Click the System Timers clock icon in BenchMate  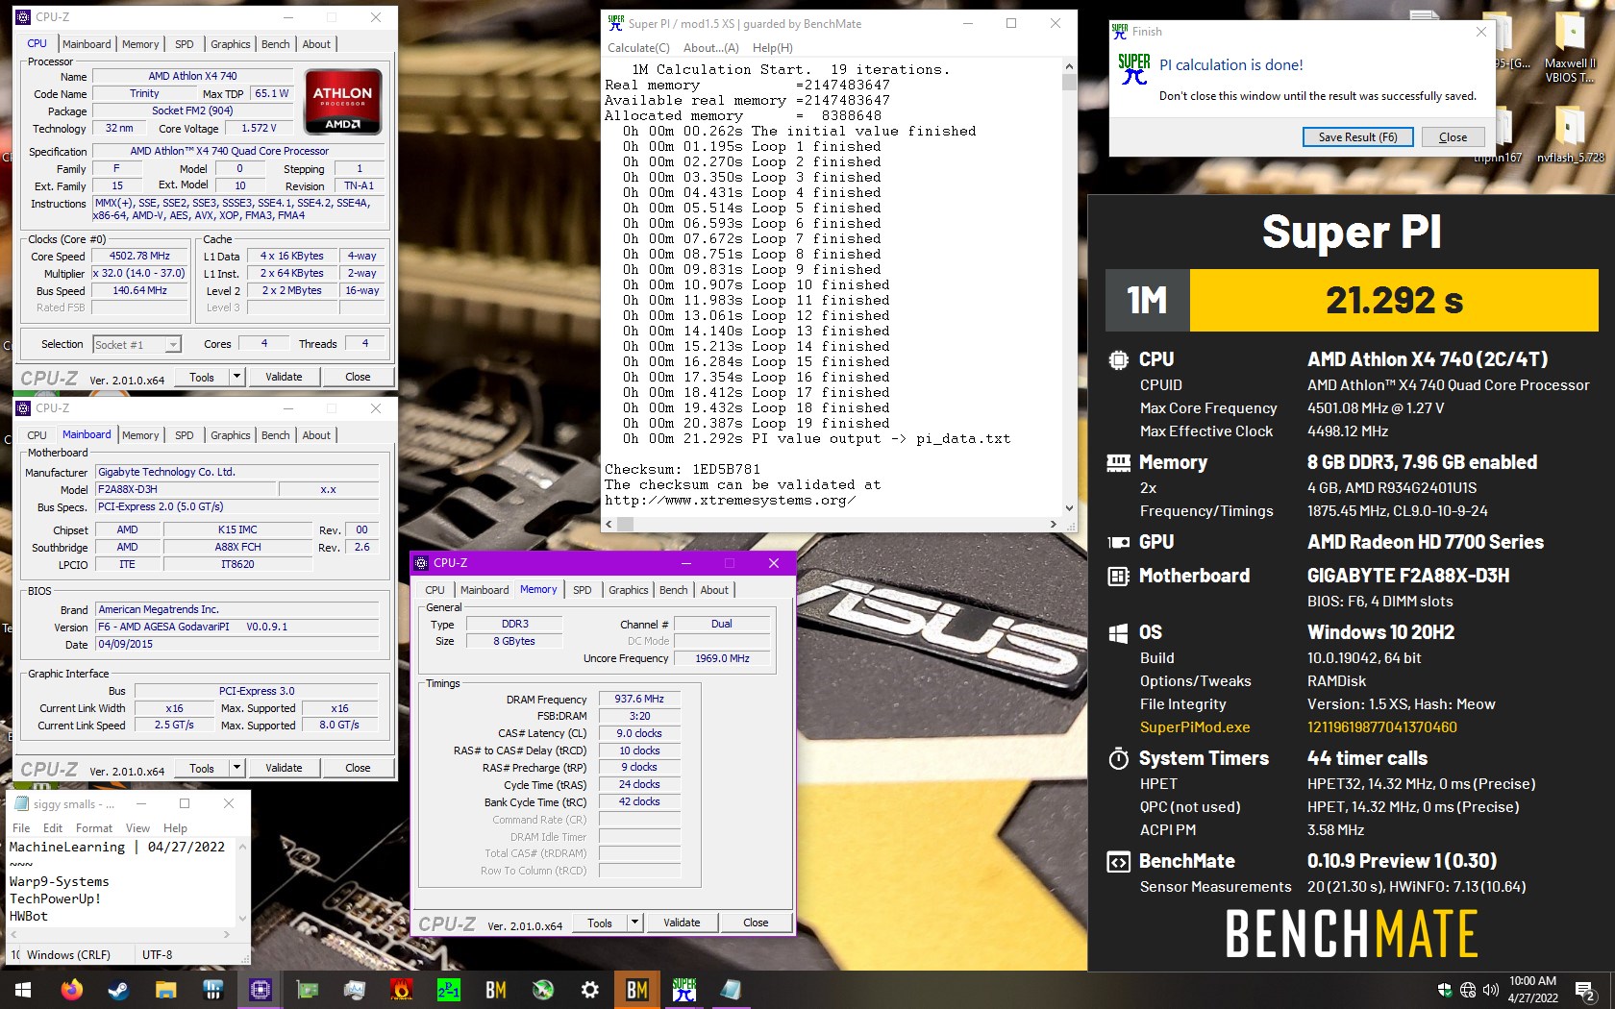pos(1118,758)
